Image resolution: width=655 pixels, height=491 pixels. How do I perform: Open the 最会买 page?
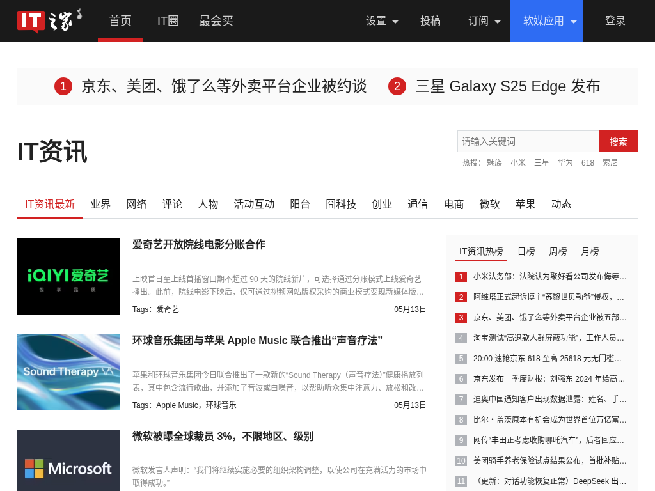point(216,21)
